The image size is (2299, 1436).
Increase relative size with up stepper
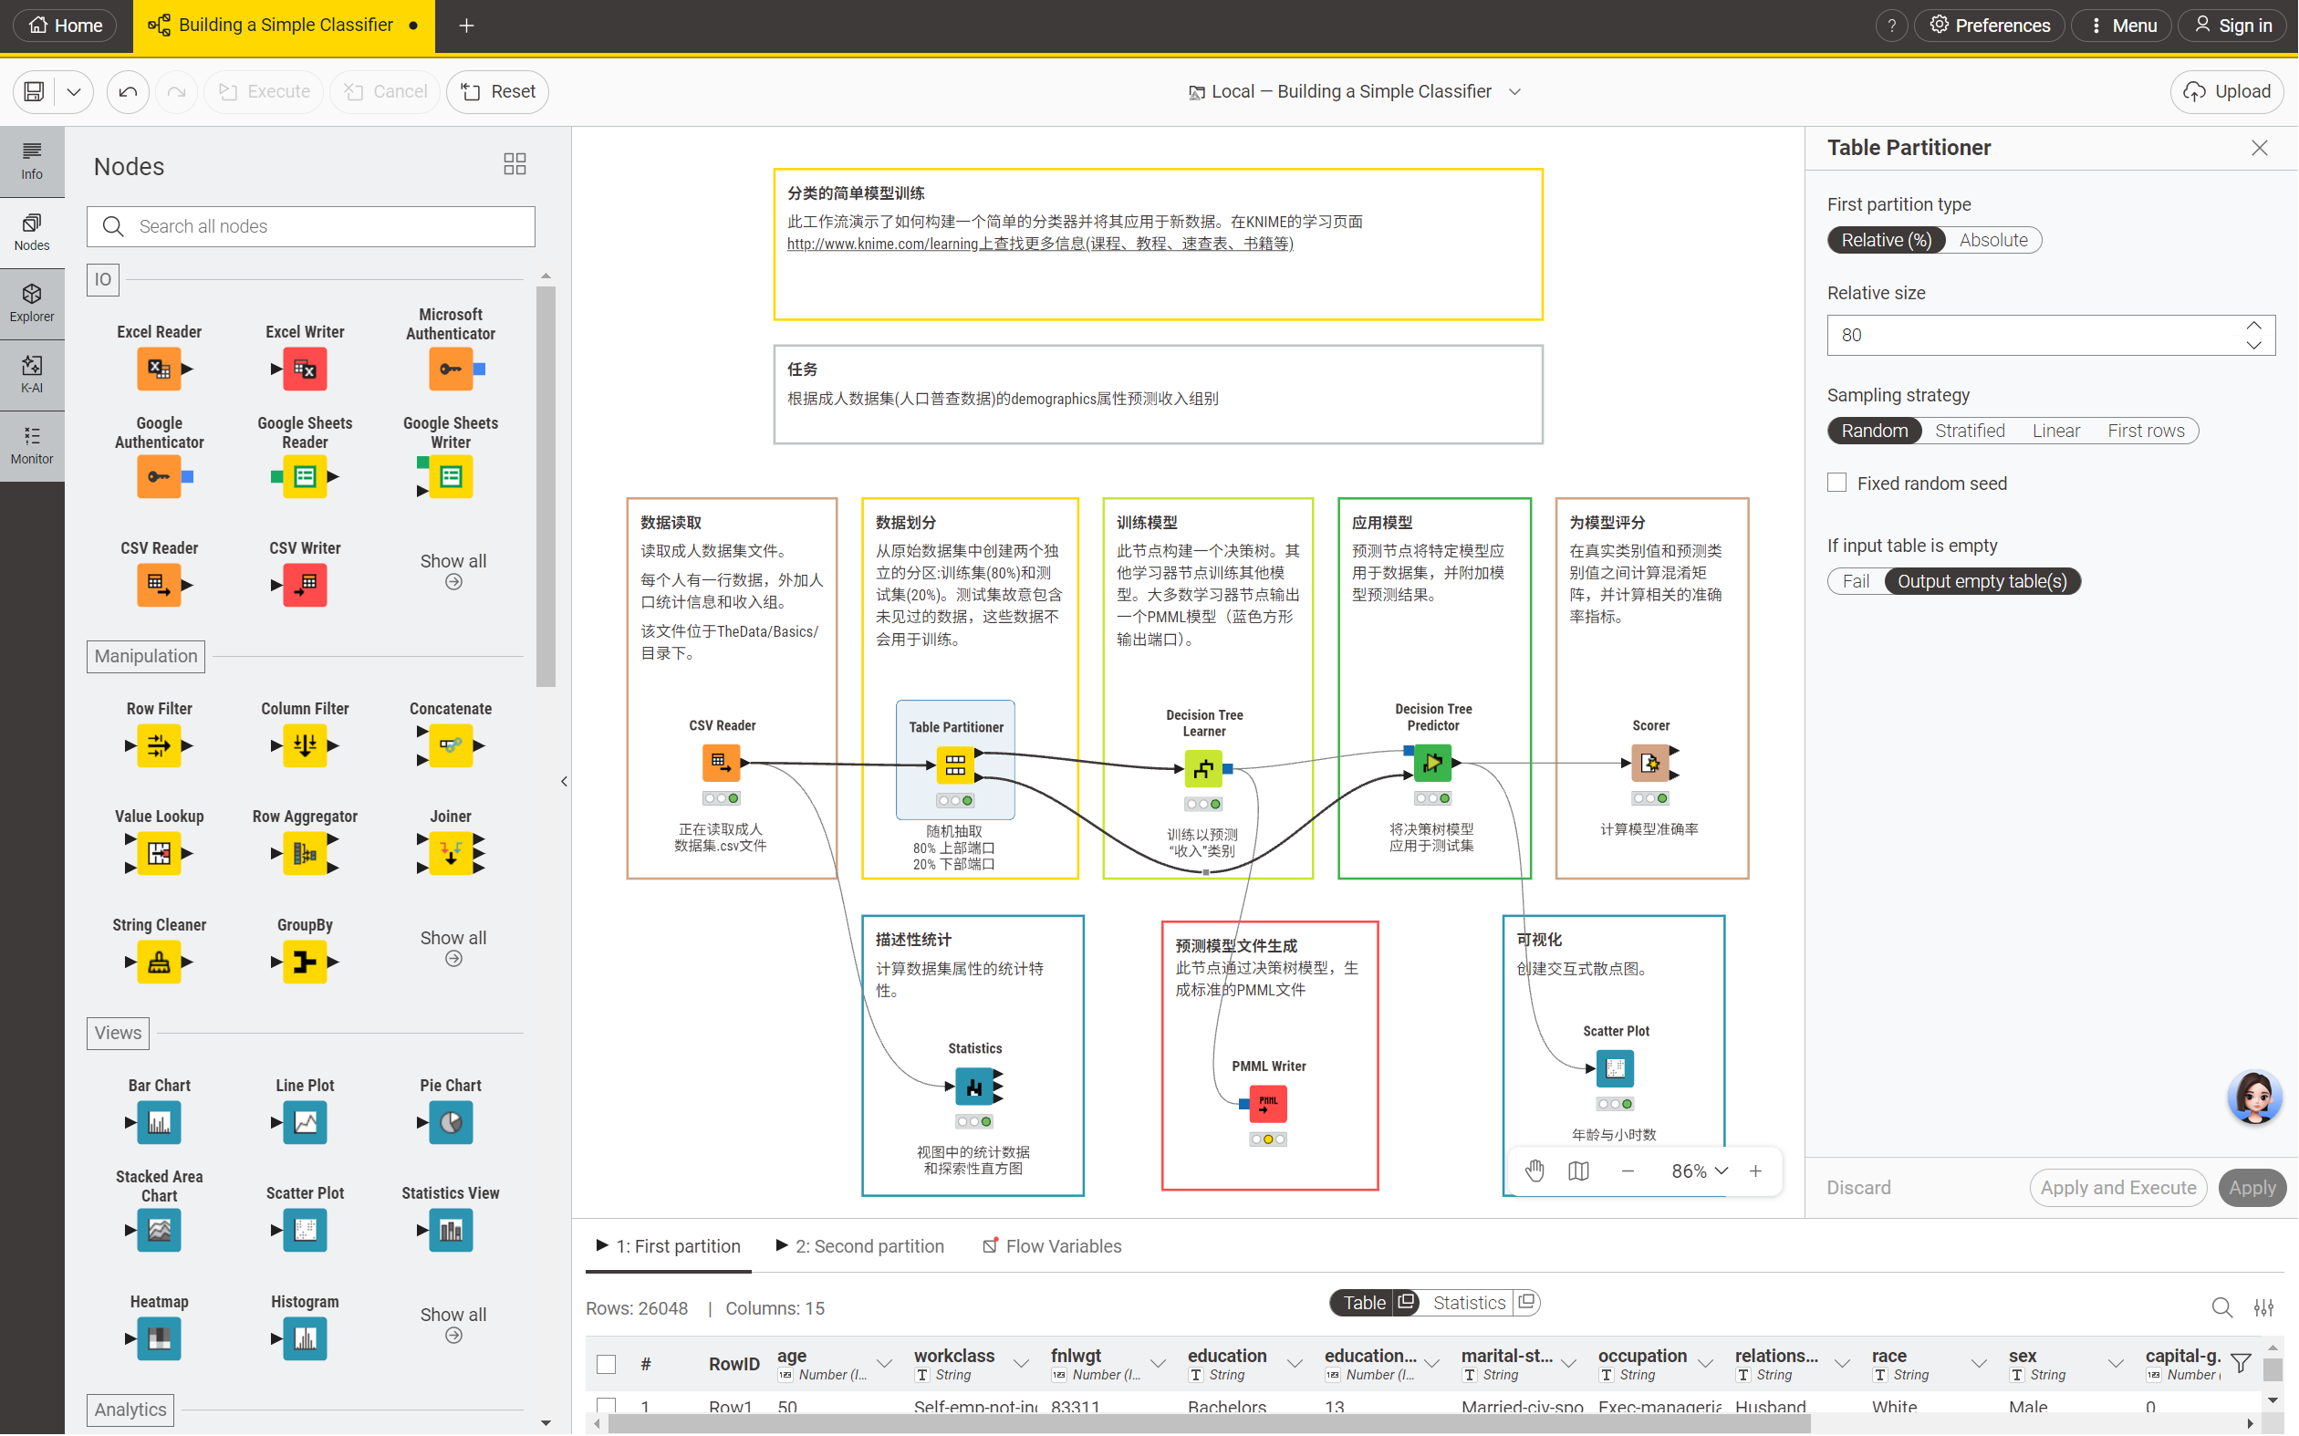[2253, 326]
